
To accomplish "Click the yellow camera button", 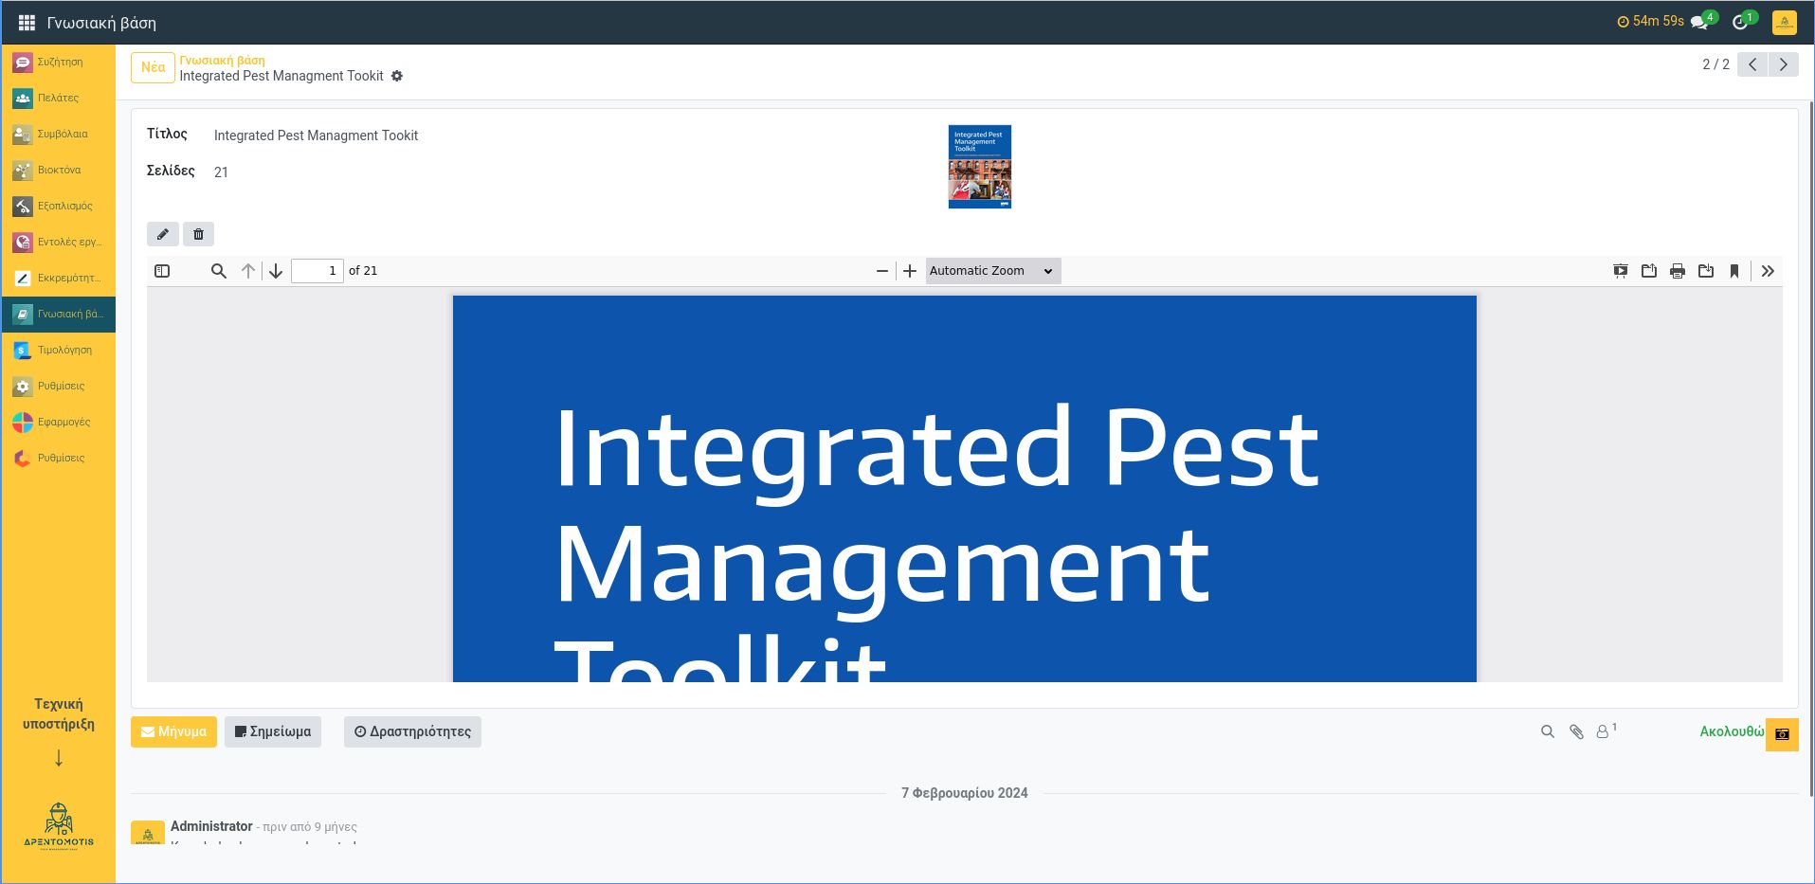I will pyautogui.click(x=1782, y=734).
